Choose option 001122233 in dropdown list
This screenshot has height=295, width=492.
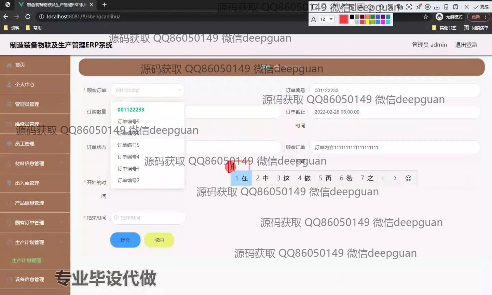coord(148,110)
